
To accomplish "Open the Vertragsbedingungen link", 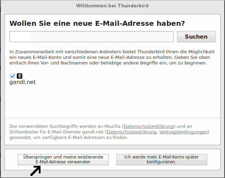I will click(x=183, y=132).
